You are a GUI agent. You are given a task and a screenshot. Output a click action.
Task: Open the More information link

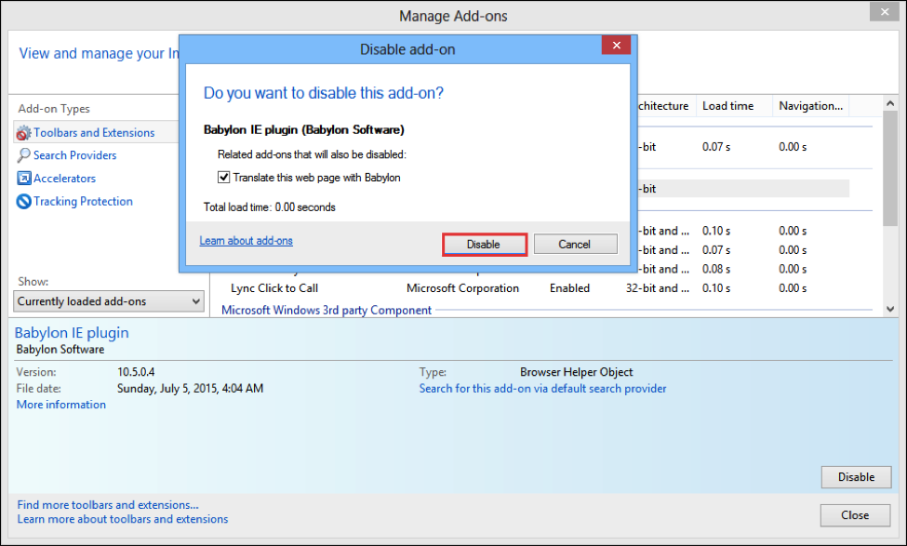point(61,405)
